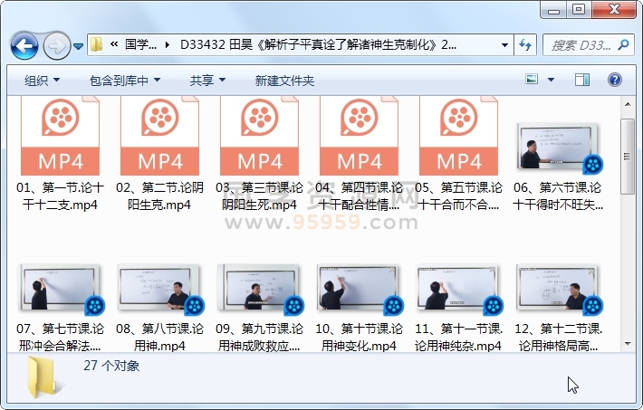This screenshot has height=410, width=643.
Task: Select file 05、第五节课.论十干合而不合 icon
Action: click(459, 136)
